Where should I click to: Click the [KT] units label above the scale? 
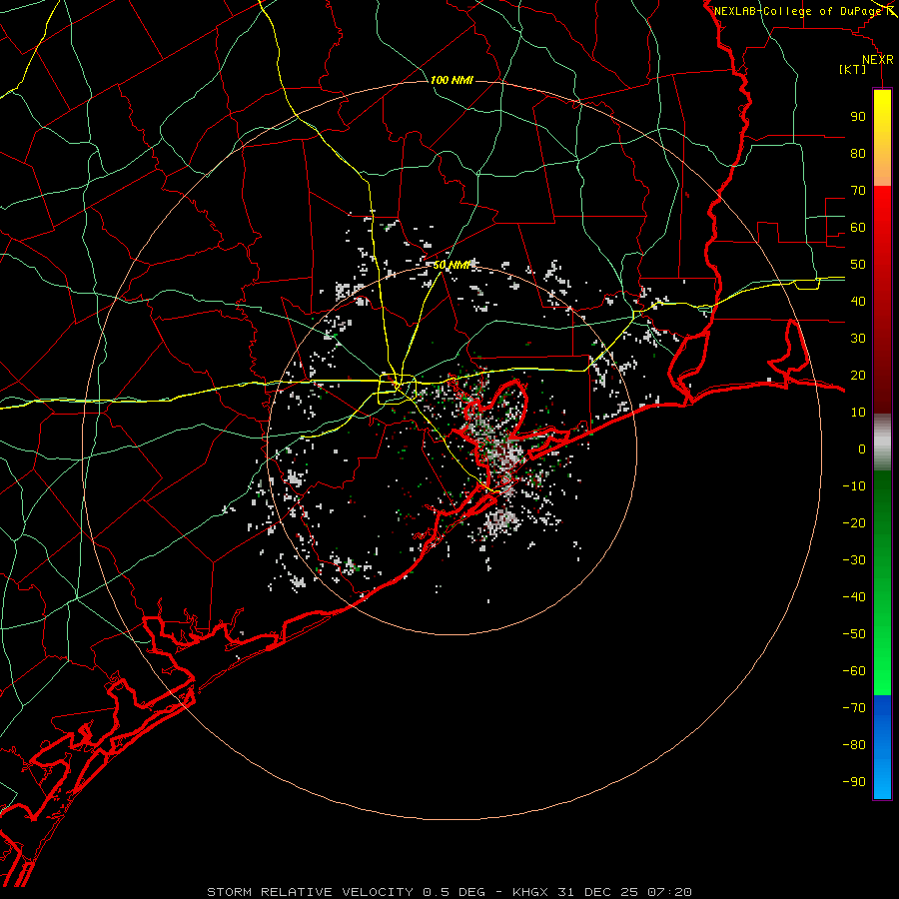point(853,69)
